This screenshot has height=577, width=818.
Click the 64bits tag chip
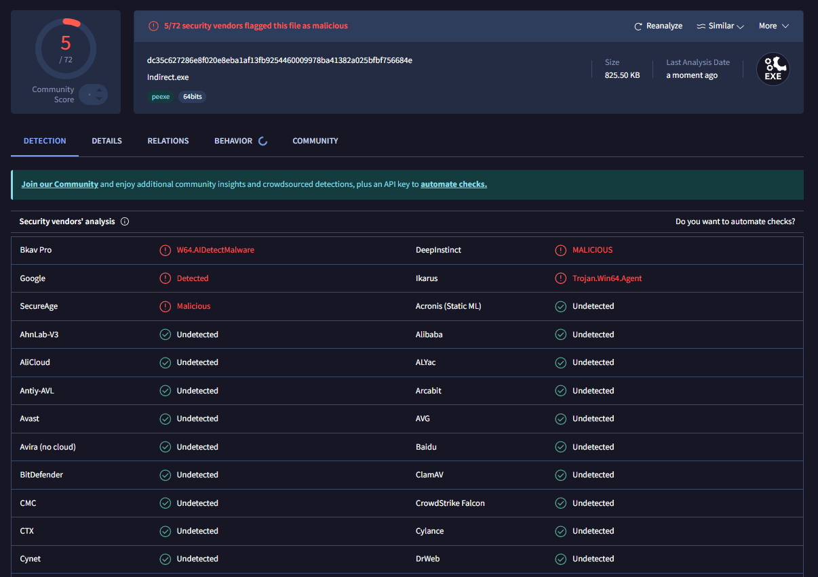pyautogui.click(x=193, y=97)
